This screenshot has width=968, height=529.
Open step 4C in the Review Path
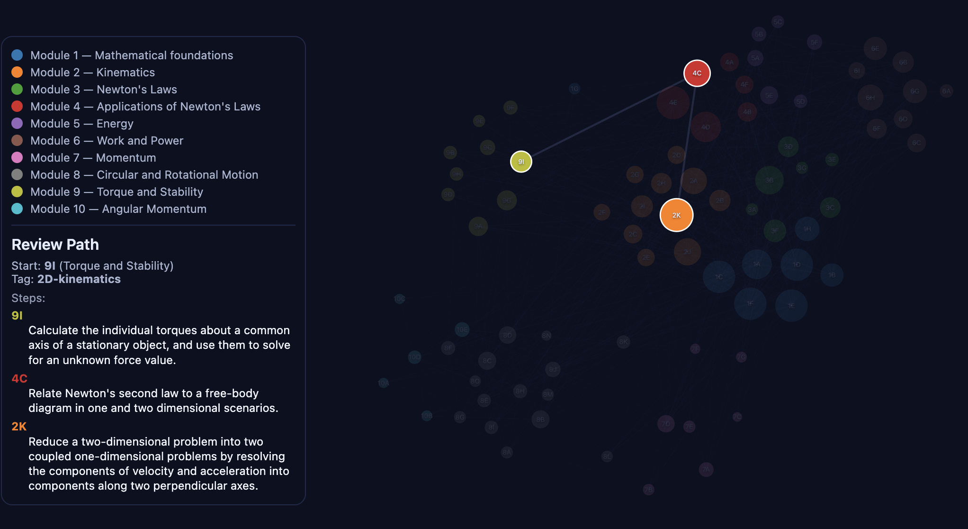[x=19, y=378]
